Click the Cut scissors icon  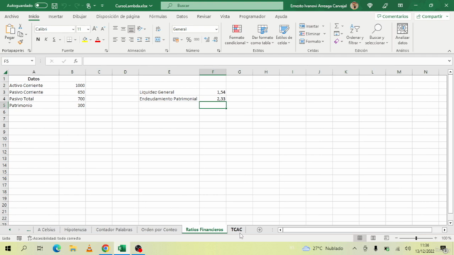[x=21, y=27]
